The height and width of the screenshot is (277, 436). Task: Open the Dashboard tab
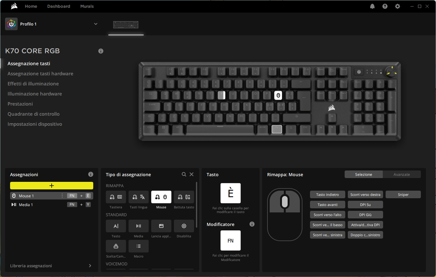point(58,6)
